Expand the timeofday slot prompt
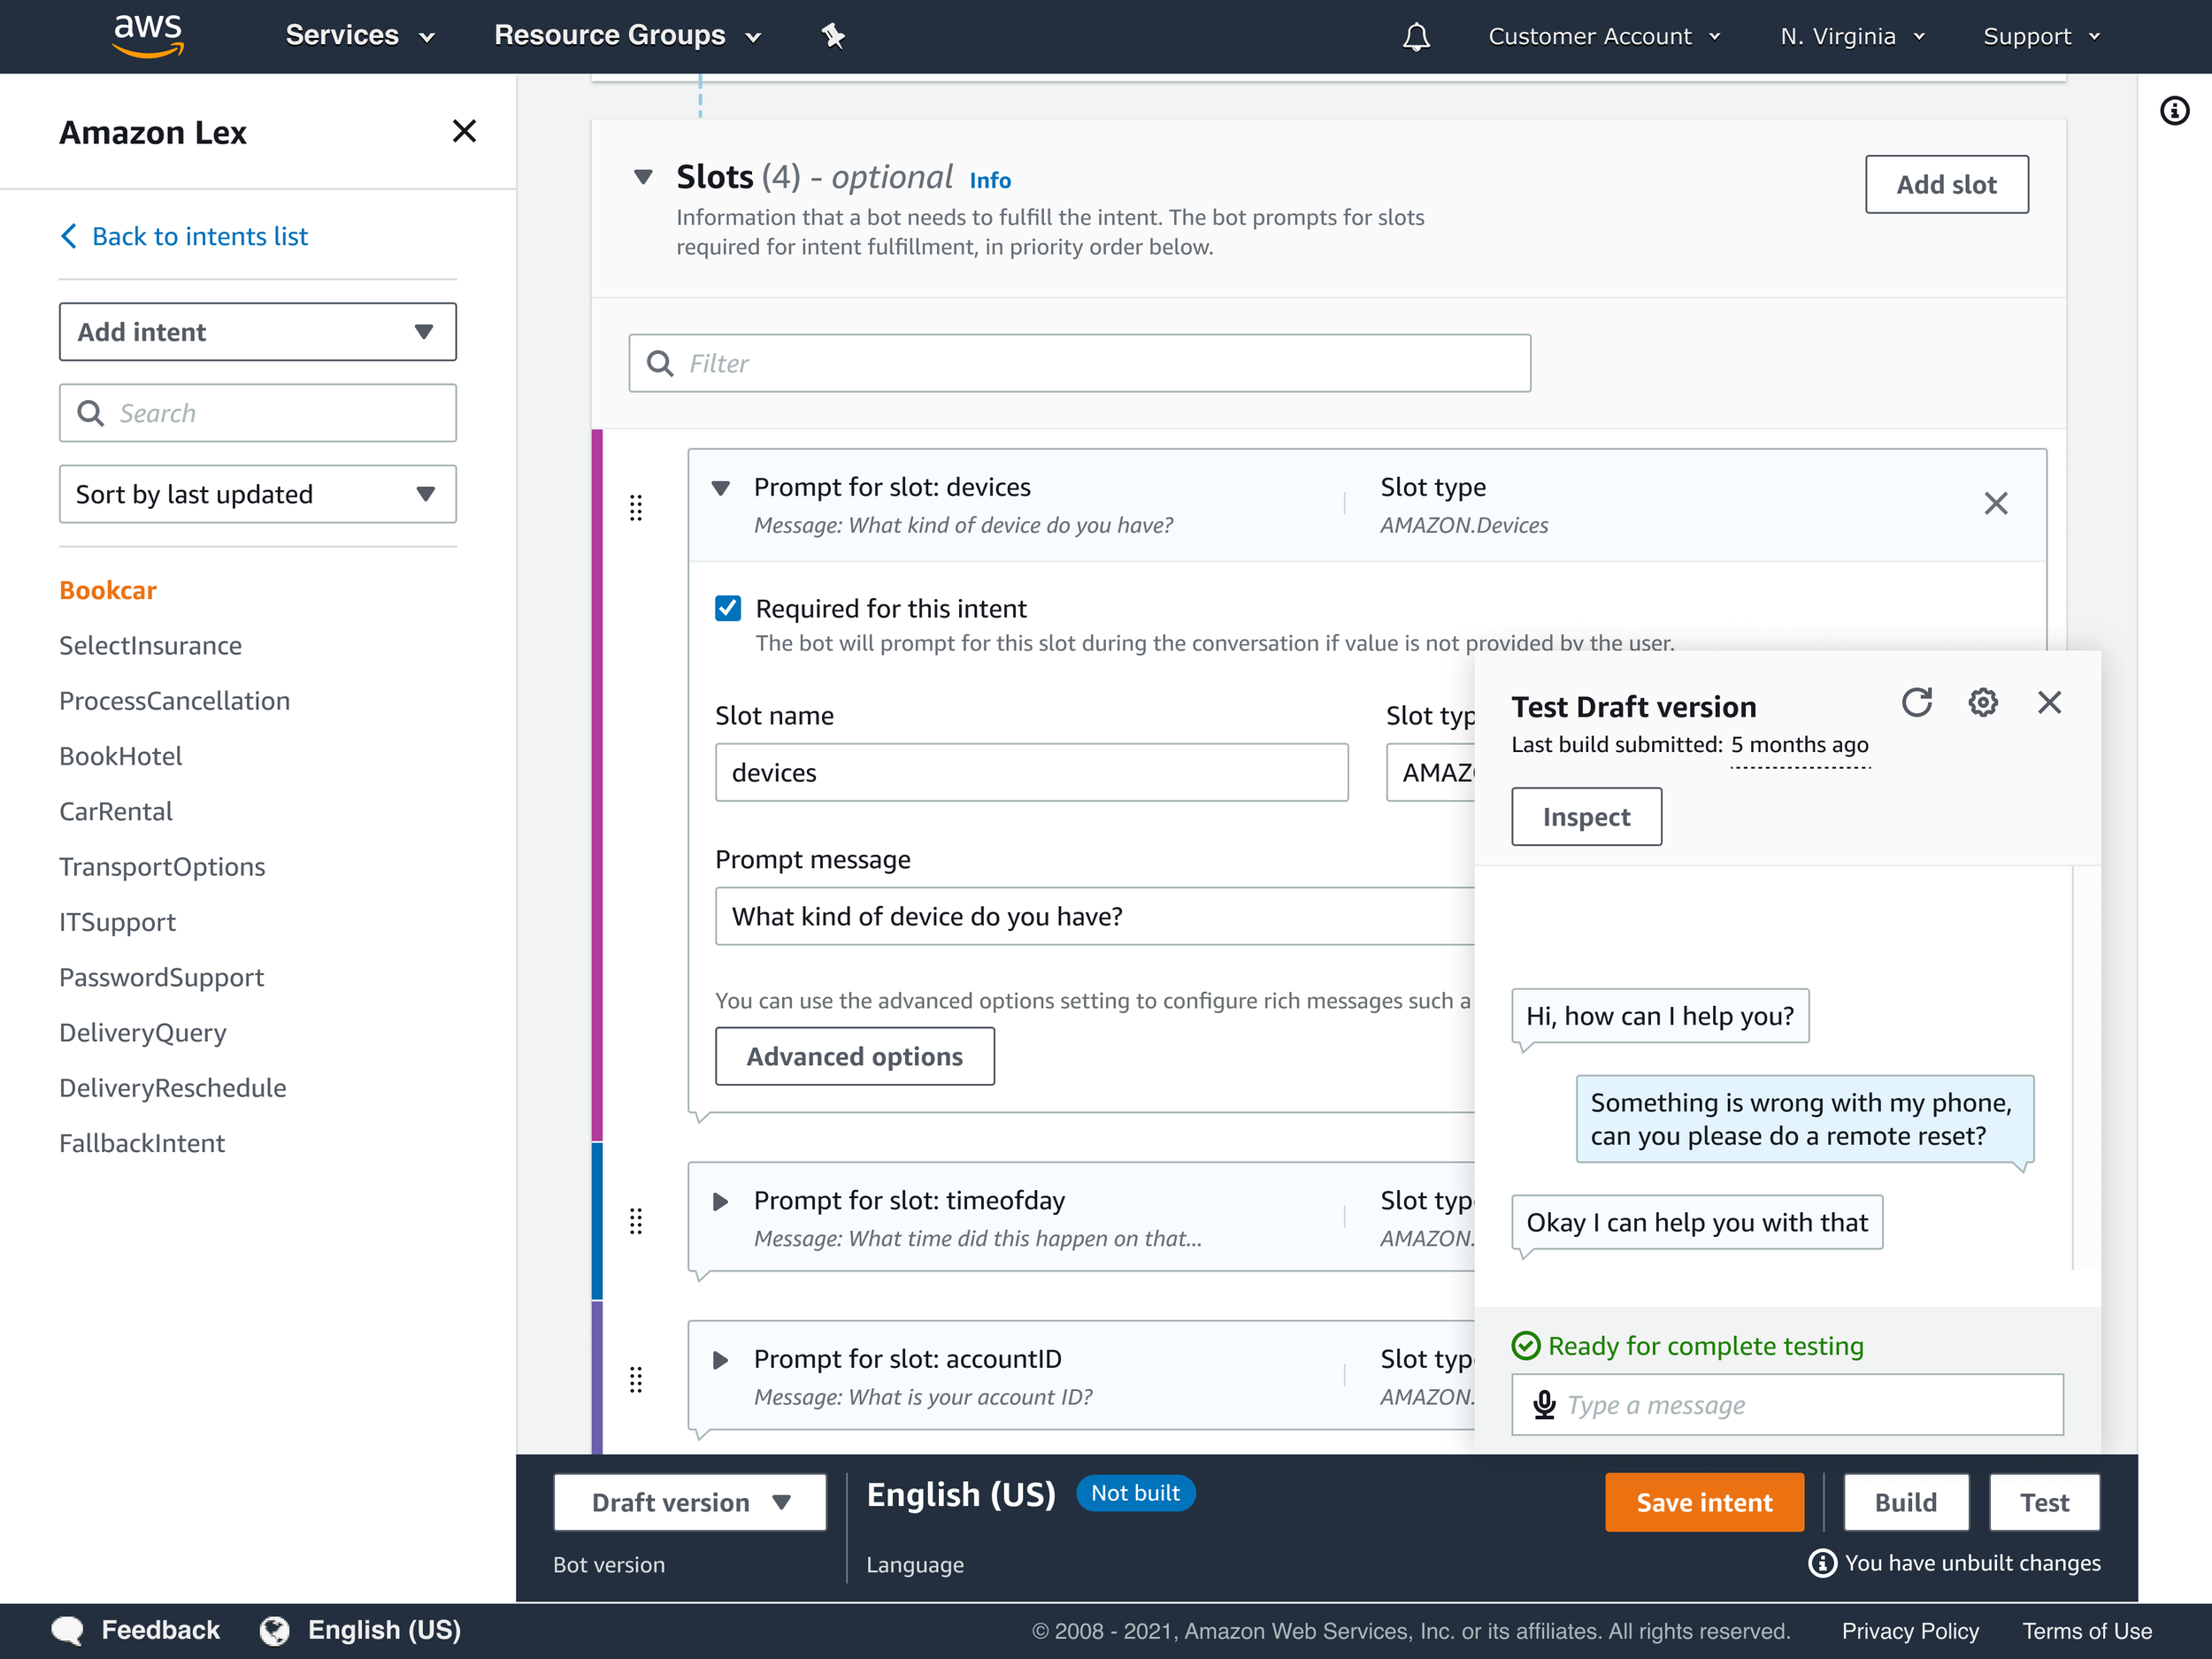2212x1659 pixels. [x=720, y=1201]
